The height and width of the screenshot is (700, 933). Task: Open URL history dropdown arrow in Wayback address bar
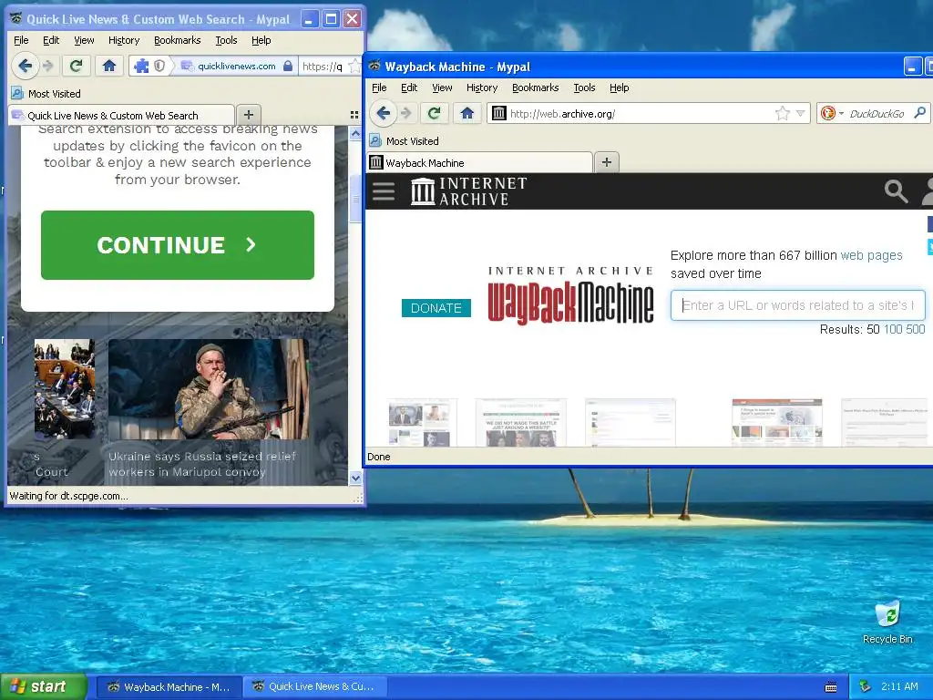point(800,113)
